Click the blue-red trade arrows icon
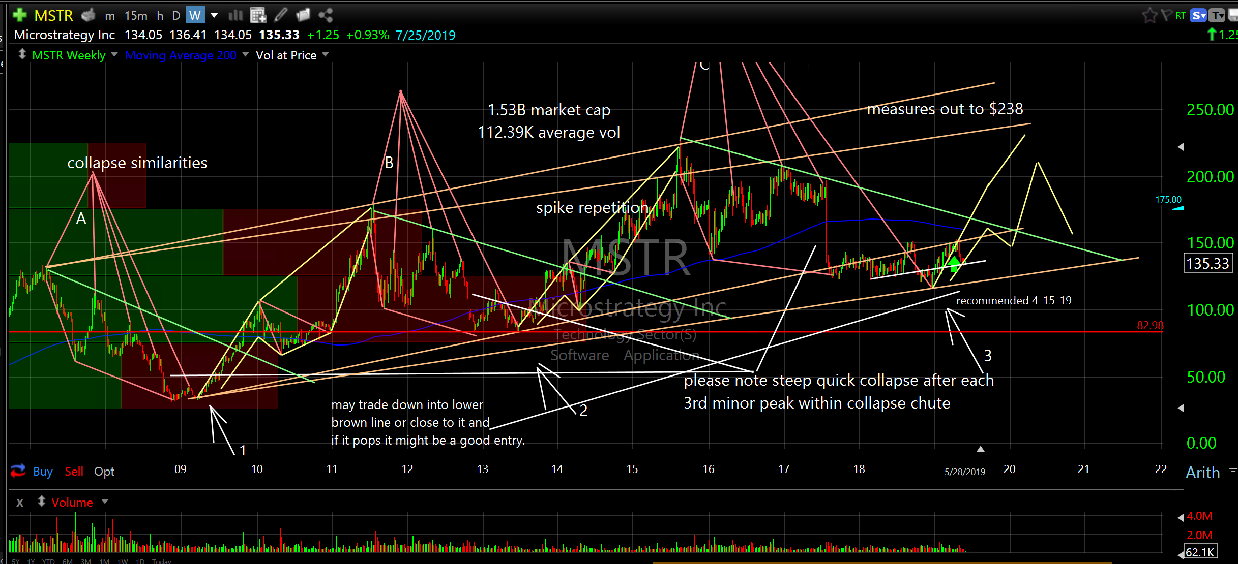 pyautogui.click(x=18, y=471)
